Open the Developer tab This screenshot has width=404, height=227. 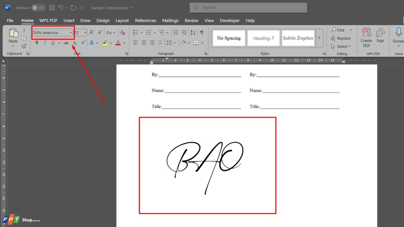point(230,21)
